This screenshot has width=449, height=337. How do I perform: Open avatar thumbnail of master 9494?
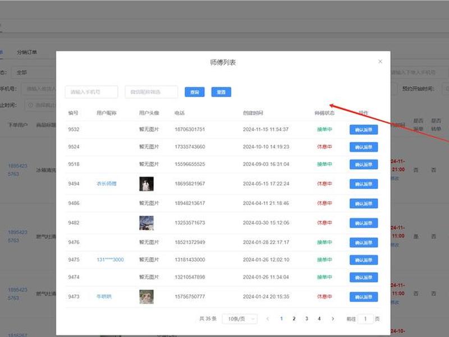coord(146,184)
